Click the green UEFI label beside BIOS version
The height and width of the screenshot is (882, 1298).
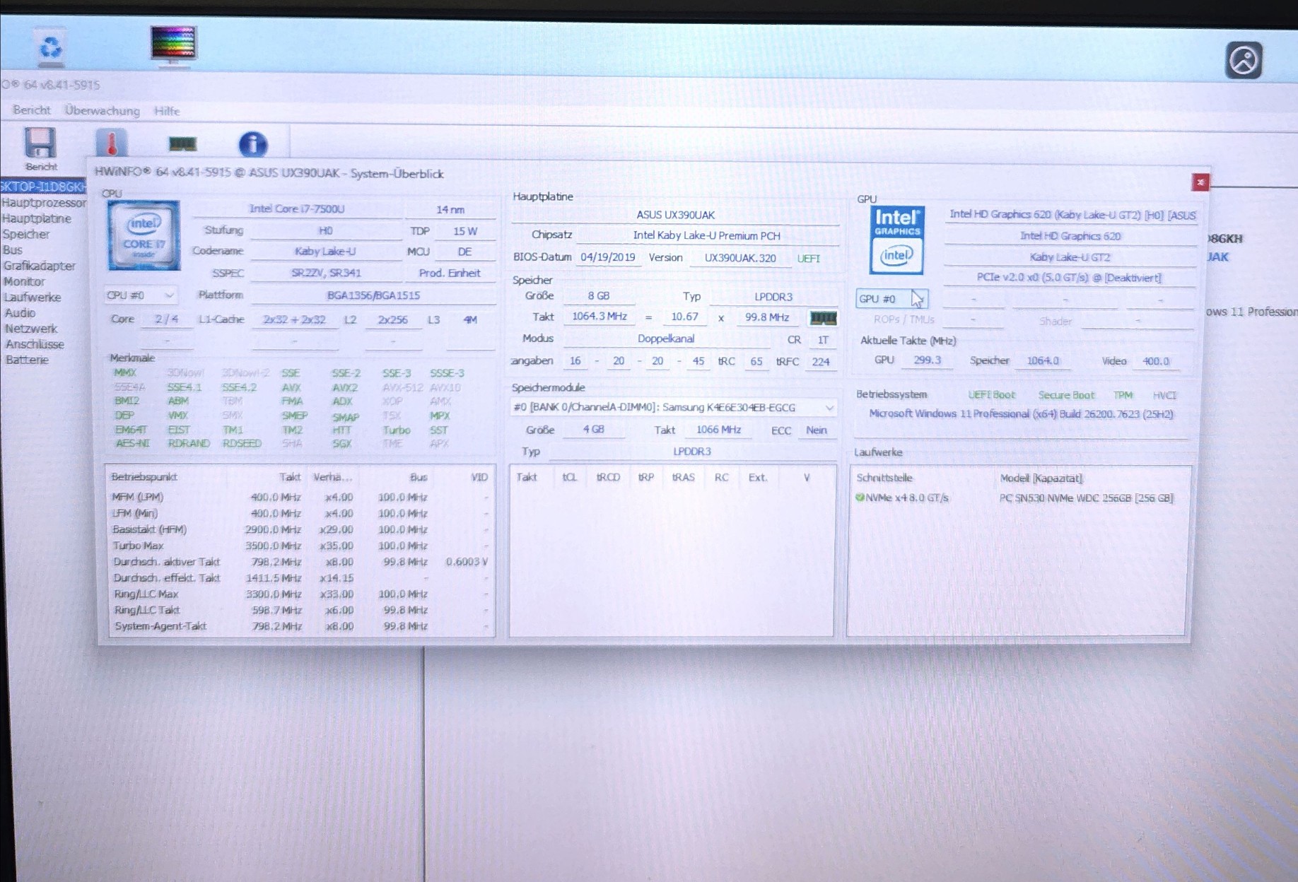coord(808,259)
